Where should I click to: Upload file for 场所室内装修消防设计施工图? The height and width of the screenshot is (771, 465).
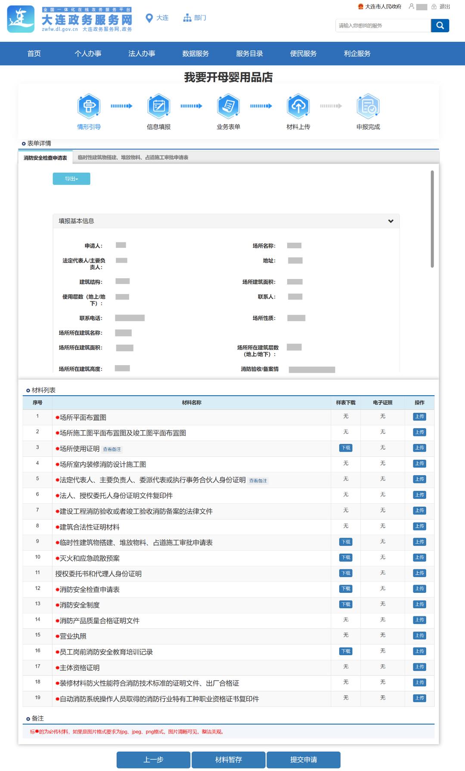pos(419,464)
